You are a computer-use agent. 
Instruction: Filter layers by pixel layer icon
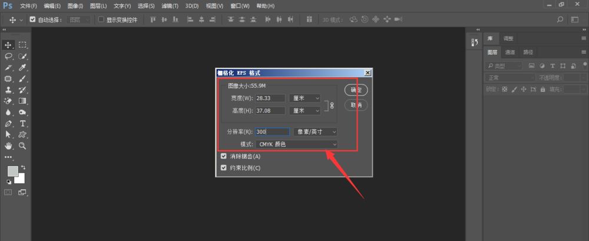(x=531, y=66)
